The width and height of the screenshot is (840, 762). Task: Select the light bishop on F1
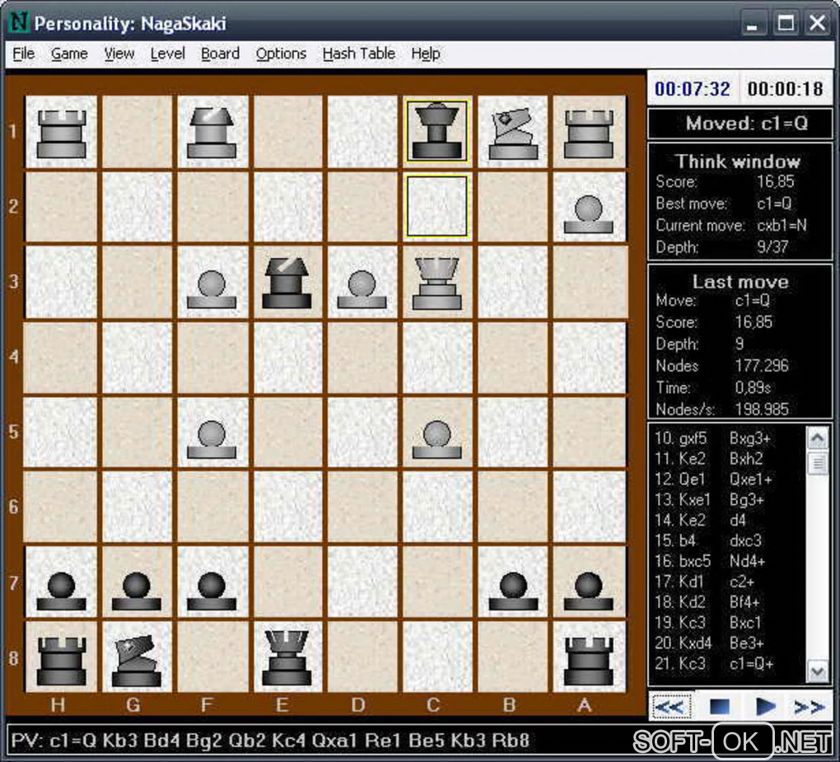[x=212, y=133]
